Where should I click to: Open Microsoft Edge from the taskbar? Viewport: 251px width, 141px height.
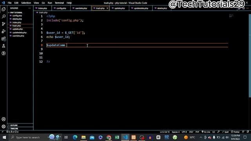click(75, 137)
